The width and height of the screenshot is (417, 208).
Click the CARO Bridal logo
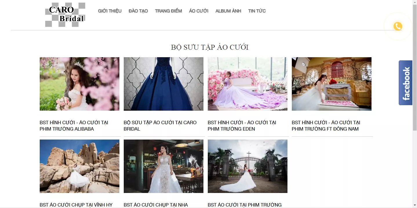65,15
